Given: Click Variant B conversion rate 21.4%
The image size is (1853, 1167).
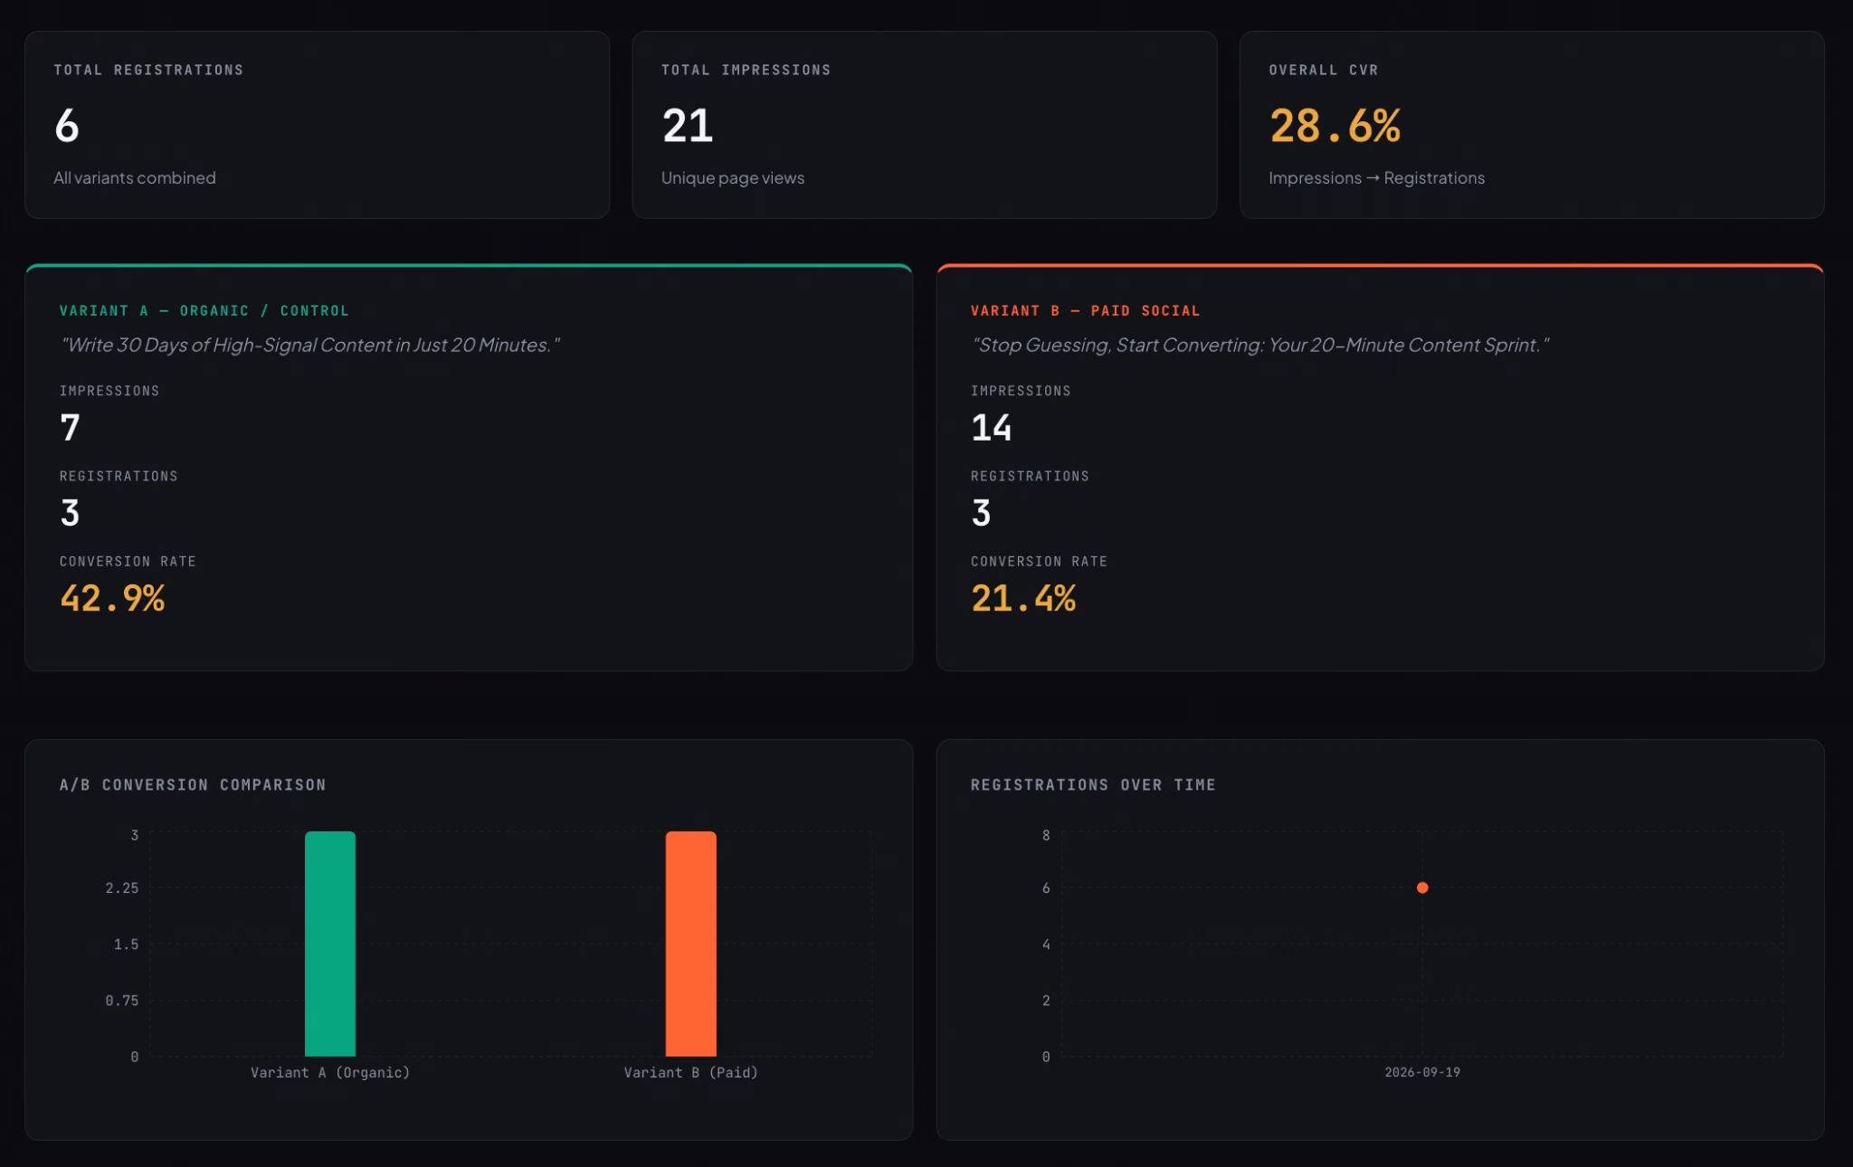Looking at the screenshot, I should 1023,598.
